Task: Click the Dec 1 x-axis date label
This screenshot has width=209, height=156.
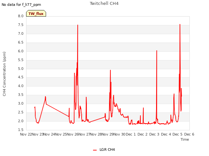Action: coord(131,134)
